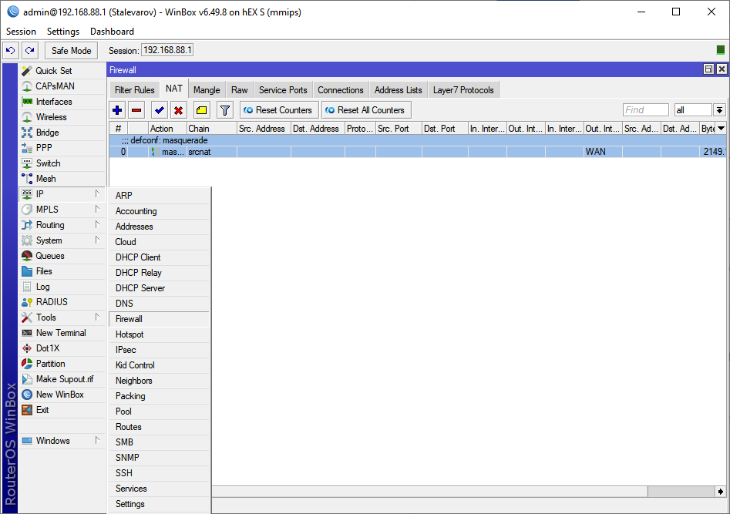Viewport: 730px width, 514px height.
Task: Open the 'all' filter dropdown arrow
Action: click(x=720, y=110)
